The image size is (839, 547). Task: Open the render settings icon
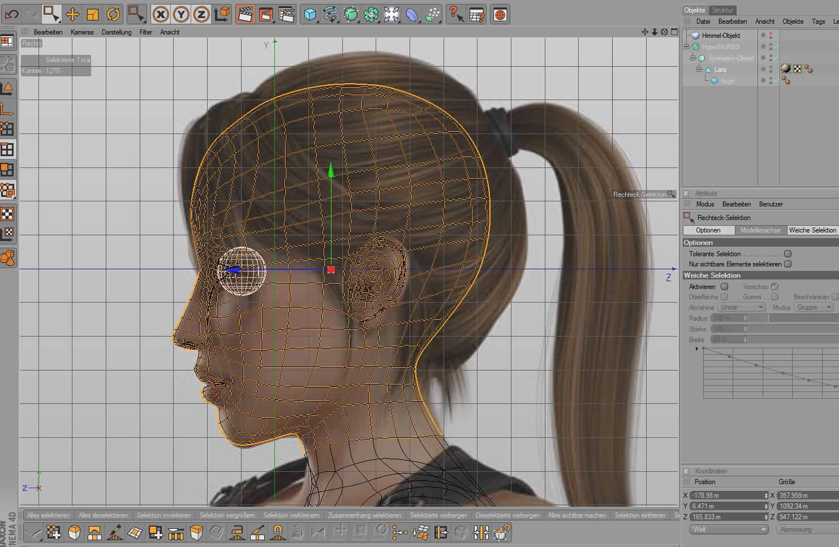click(x=287, y=14)
